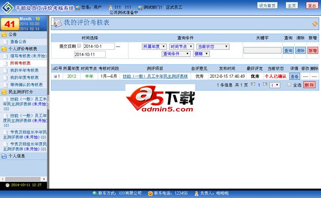Click the system logo icon at top left
The image size is (321, 198).
pos(7,7)
